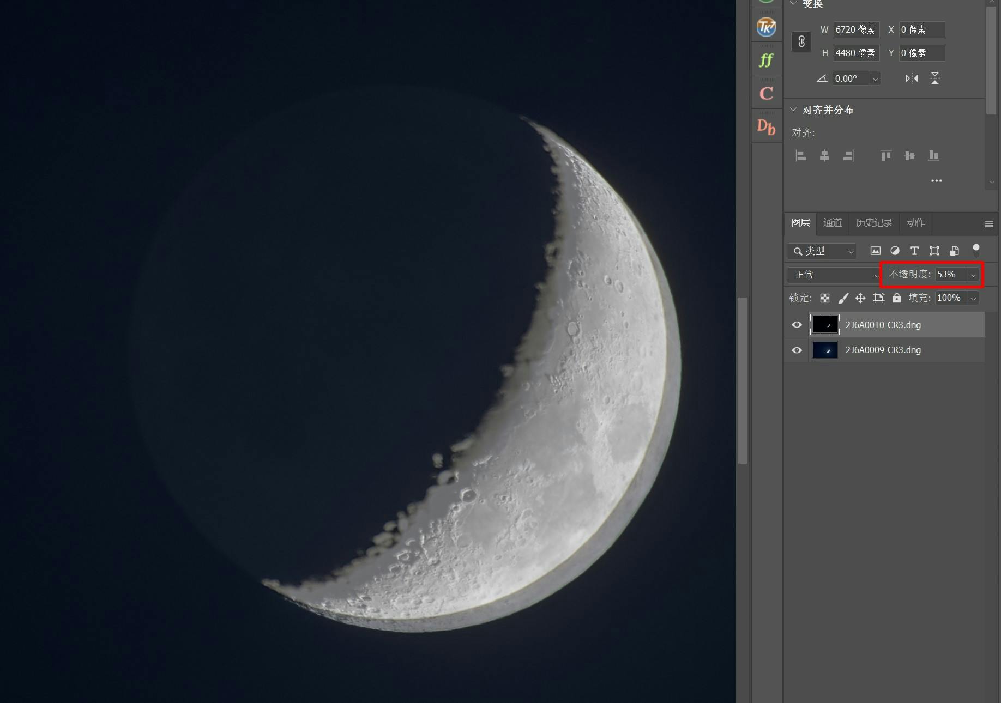Screen dimensions: 1001x703
Task: Switch to the 动作 tab
Action: [915, 223]
